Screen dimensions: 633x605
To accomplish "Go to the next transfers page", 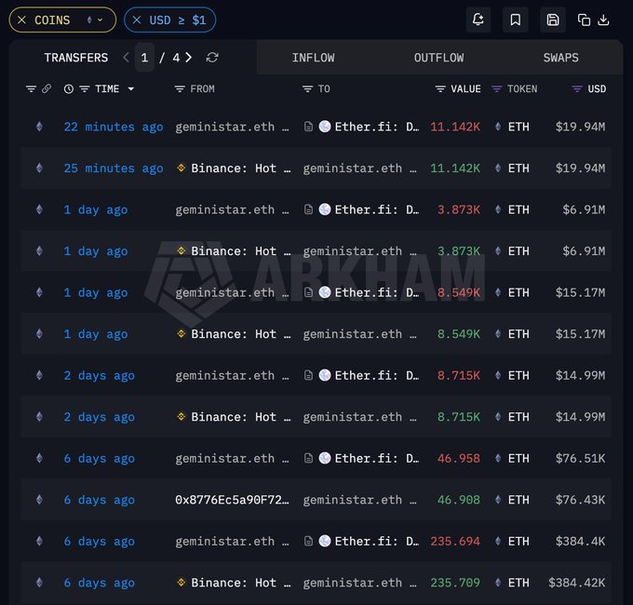I will [188, 58].
